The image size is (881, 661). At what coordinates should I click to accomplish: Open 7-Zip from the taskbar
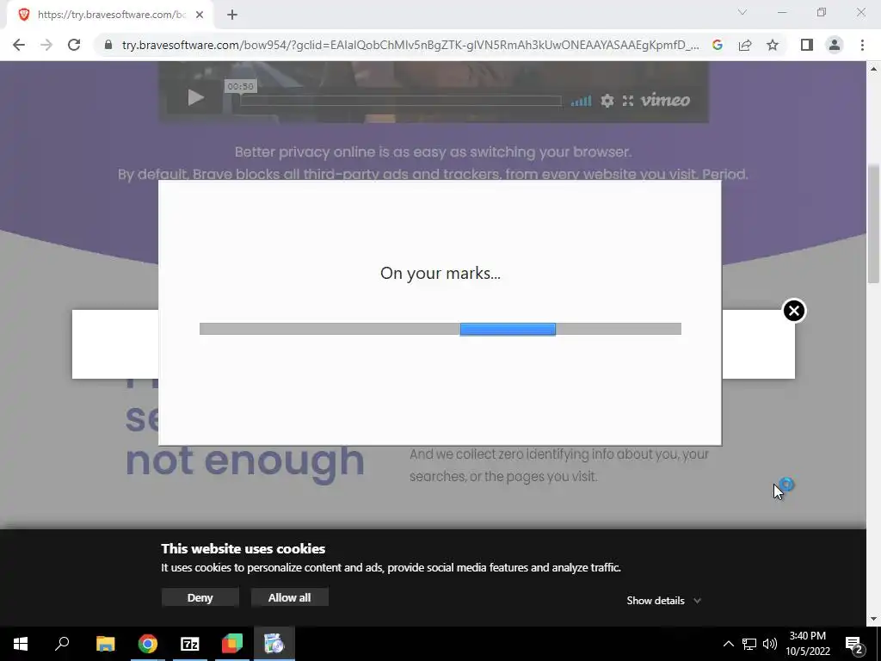190,644
